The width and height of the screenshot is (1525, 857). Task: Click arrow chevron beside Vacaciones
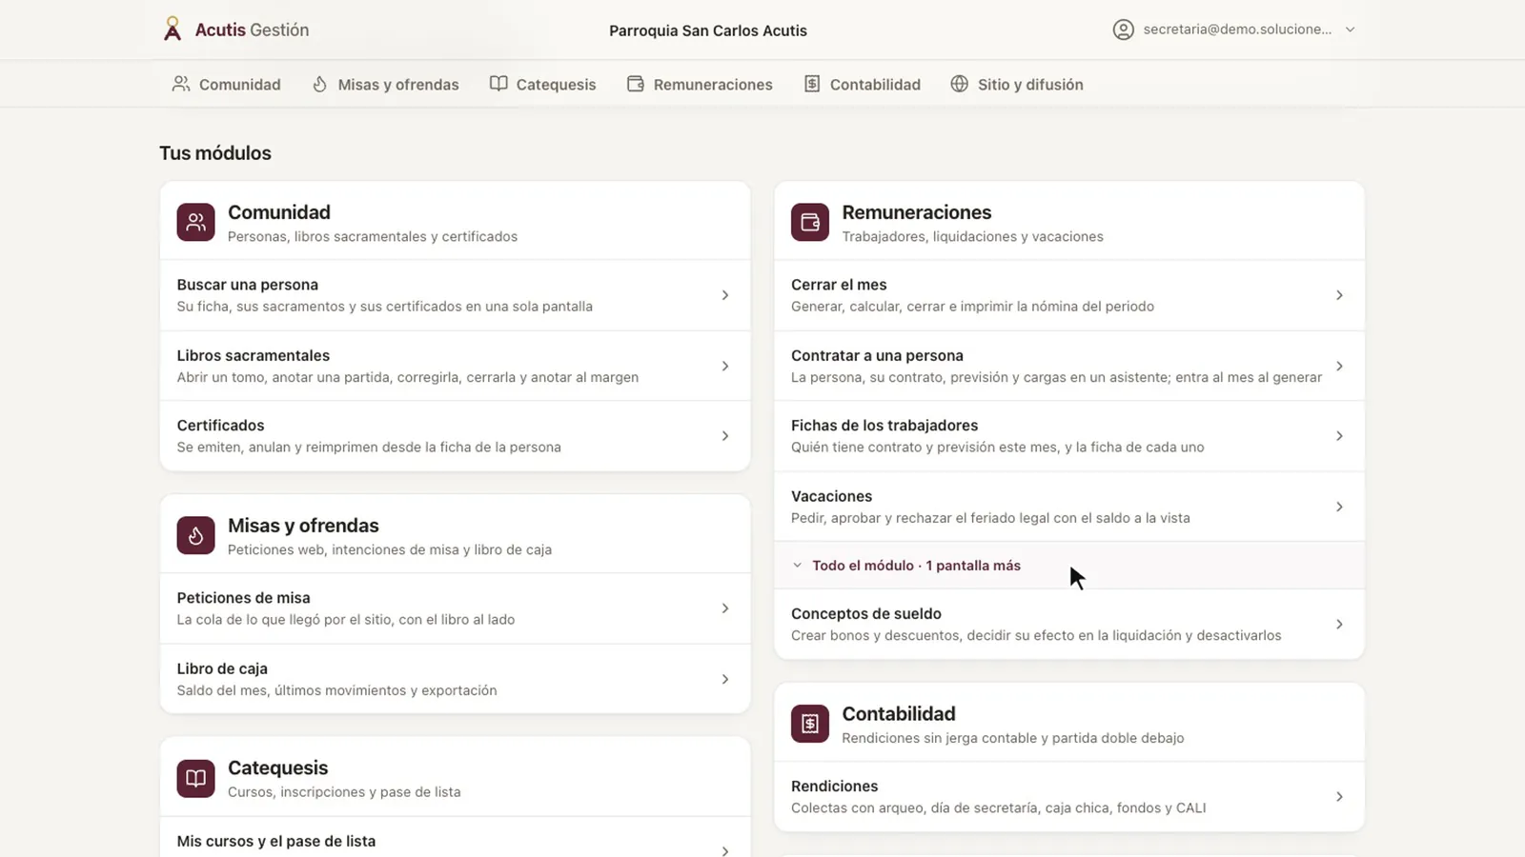pyautogui.click(x=1339, y=507)
